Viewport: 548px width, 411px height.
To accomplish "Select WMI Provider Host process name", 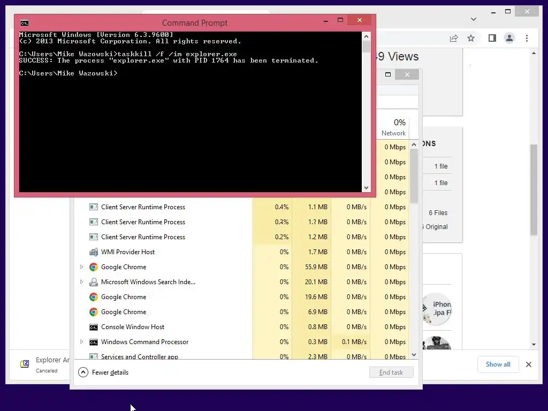I will point(127,252).
